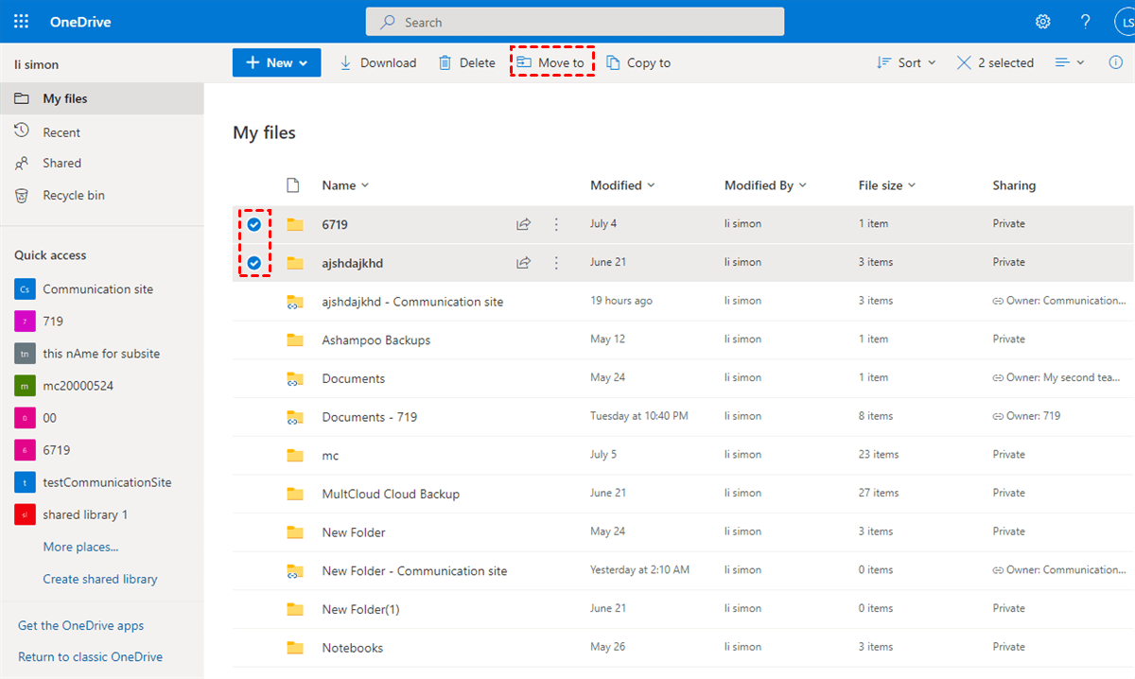Uncheck the 6719 folder selection circle
Image resolution: width=1135 pixels, height=679 pixels.
coord(253,224)
